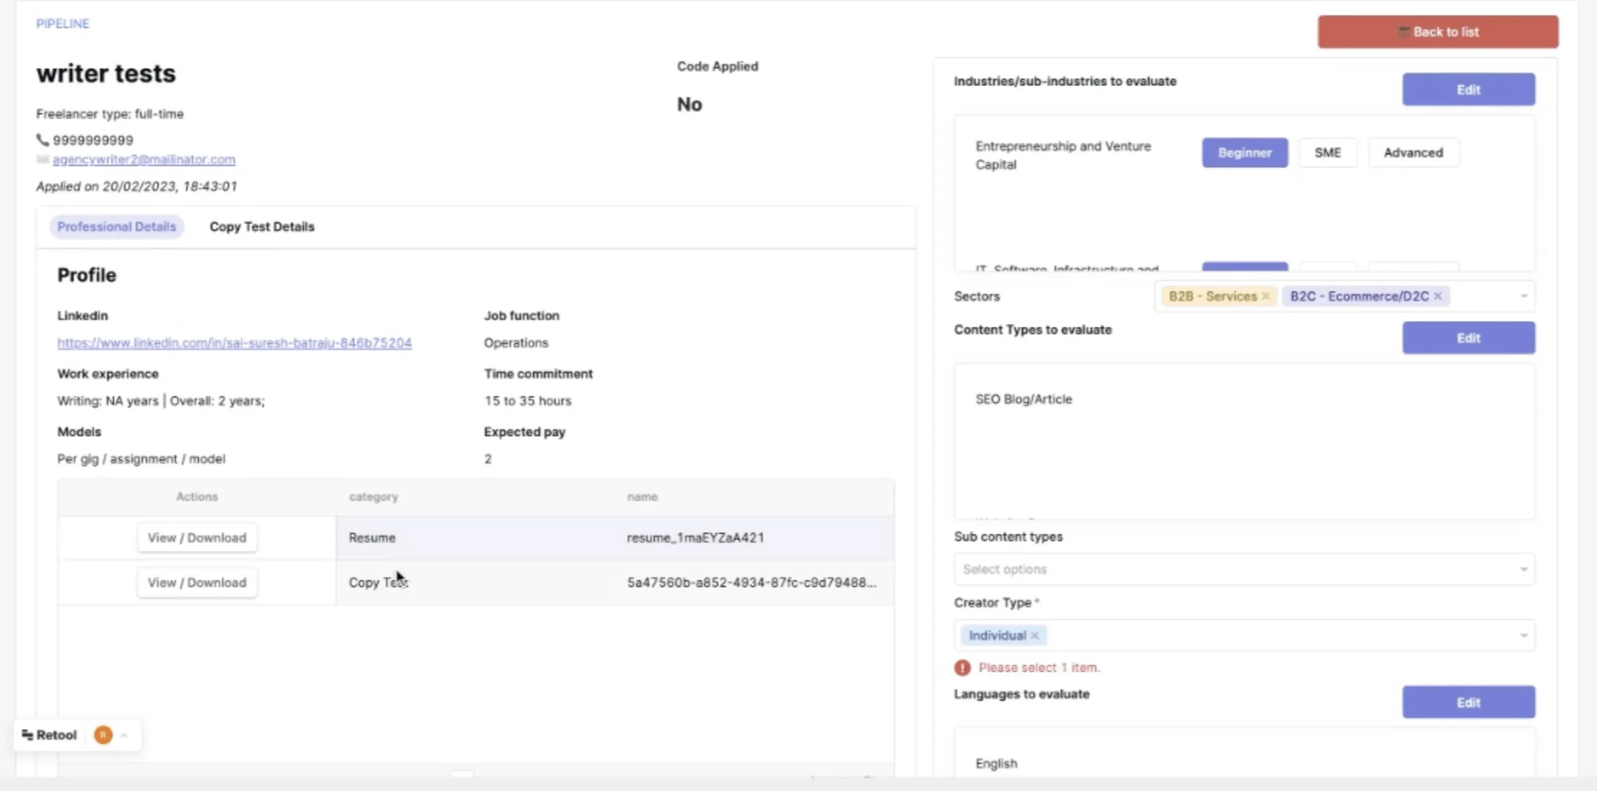Open the PIPELINE breadcrumb link
Image resolution: width=1597 pixels, height=791 pixels.
click(63, 24)
